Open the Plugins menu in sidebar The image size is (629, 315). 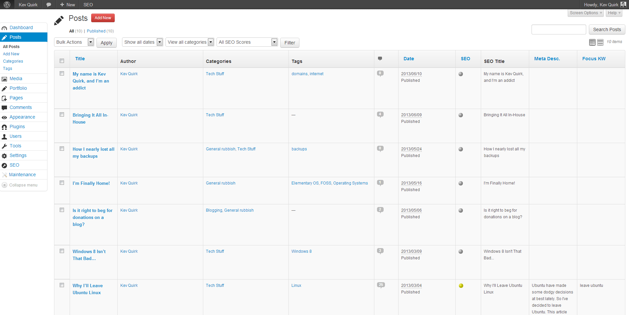(17, 127)
